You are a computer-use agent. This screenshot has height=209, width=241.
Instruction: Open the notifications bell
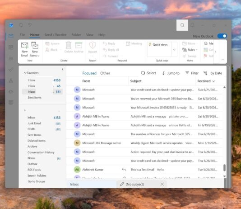(192, 25)
